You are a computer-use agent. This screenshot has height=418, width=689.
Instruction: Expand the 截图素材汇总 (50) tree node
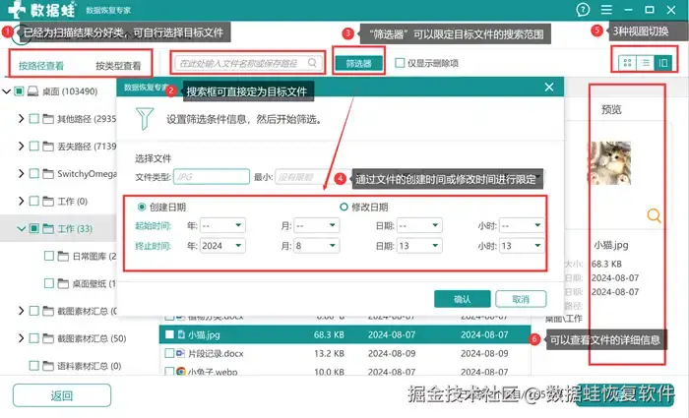pyautogui.click(x=21, y=338)
